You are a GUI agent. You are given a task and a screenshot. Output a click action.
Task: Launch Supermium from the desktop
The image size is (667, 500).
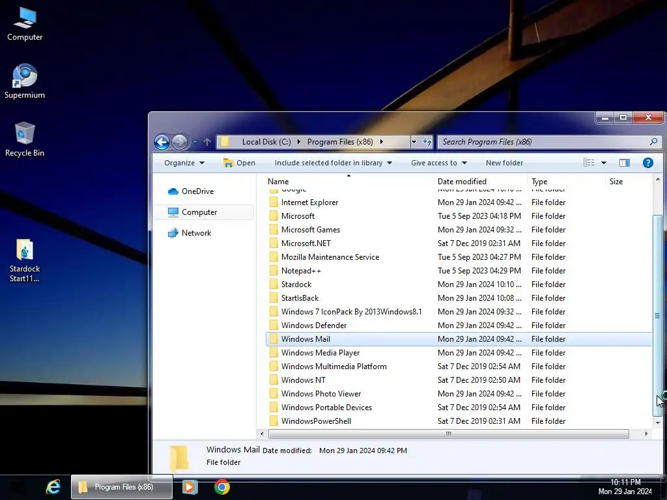coord(25,81)
